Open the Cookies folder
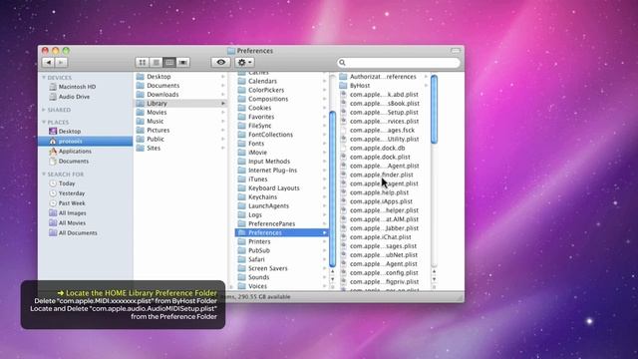Viewport: 638px width, 359px height. coord(281,108)
